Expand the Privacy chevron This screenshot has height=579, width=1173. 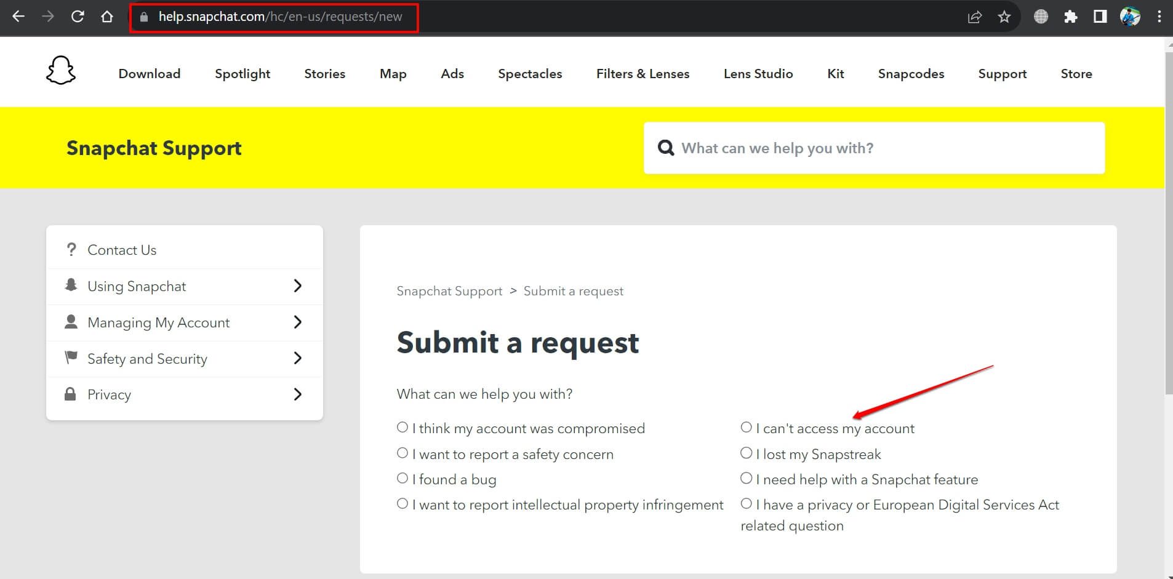[298, 394]
